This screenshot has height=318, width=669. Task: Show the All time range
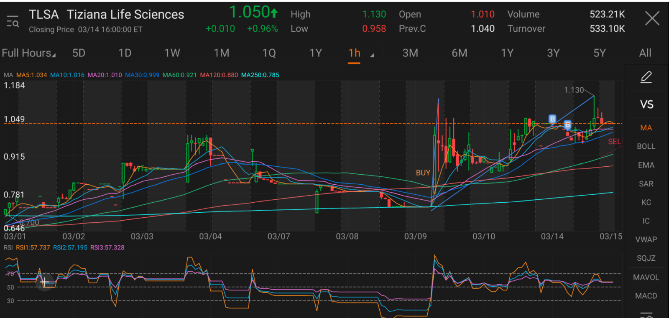click(645, 53)
